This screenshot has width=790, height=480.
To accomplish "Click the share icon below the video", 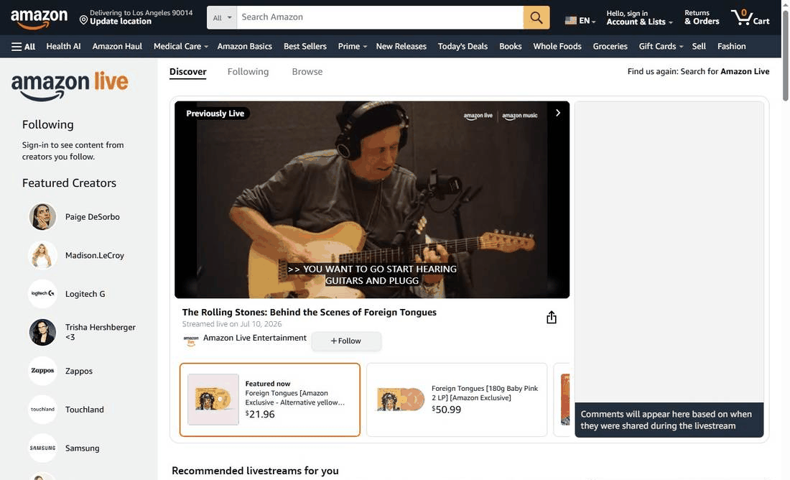I will pos(552,317).
